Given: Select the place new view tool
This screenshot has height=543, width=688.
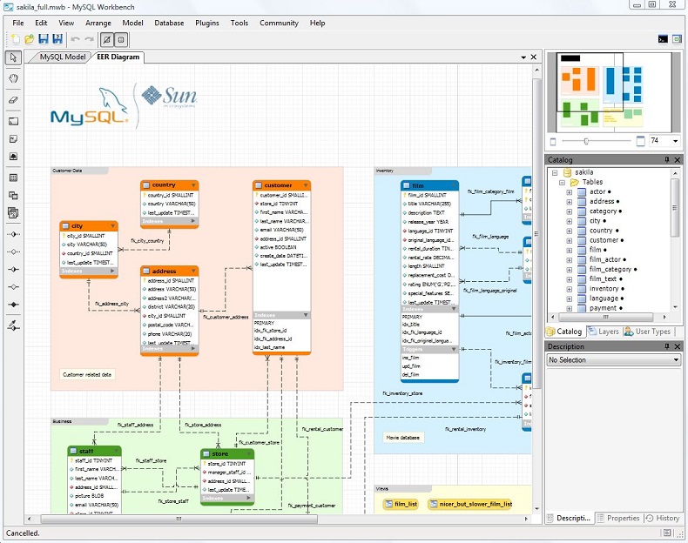Looking at the screenshot, I should (x=14, y=196).
